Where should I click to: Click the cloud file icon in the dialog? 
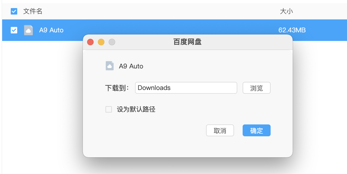110,66
